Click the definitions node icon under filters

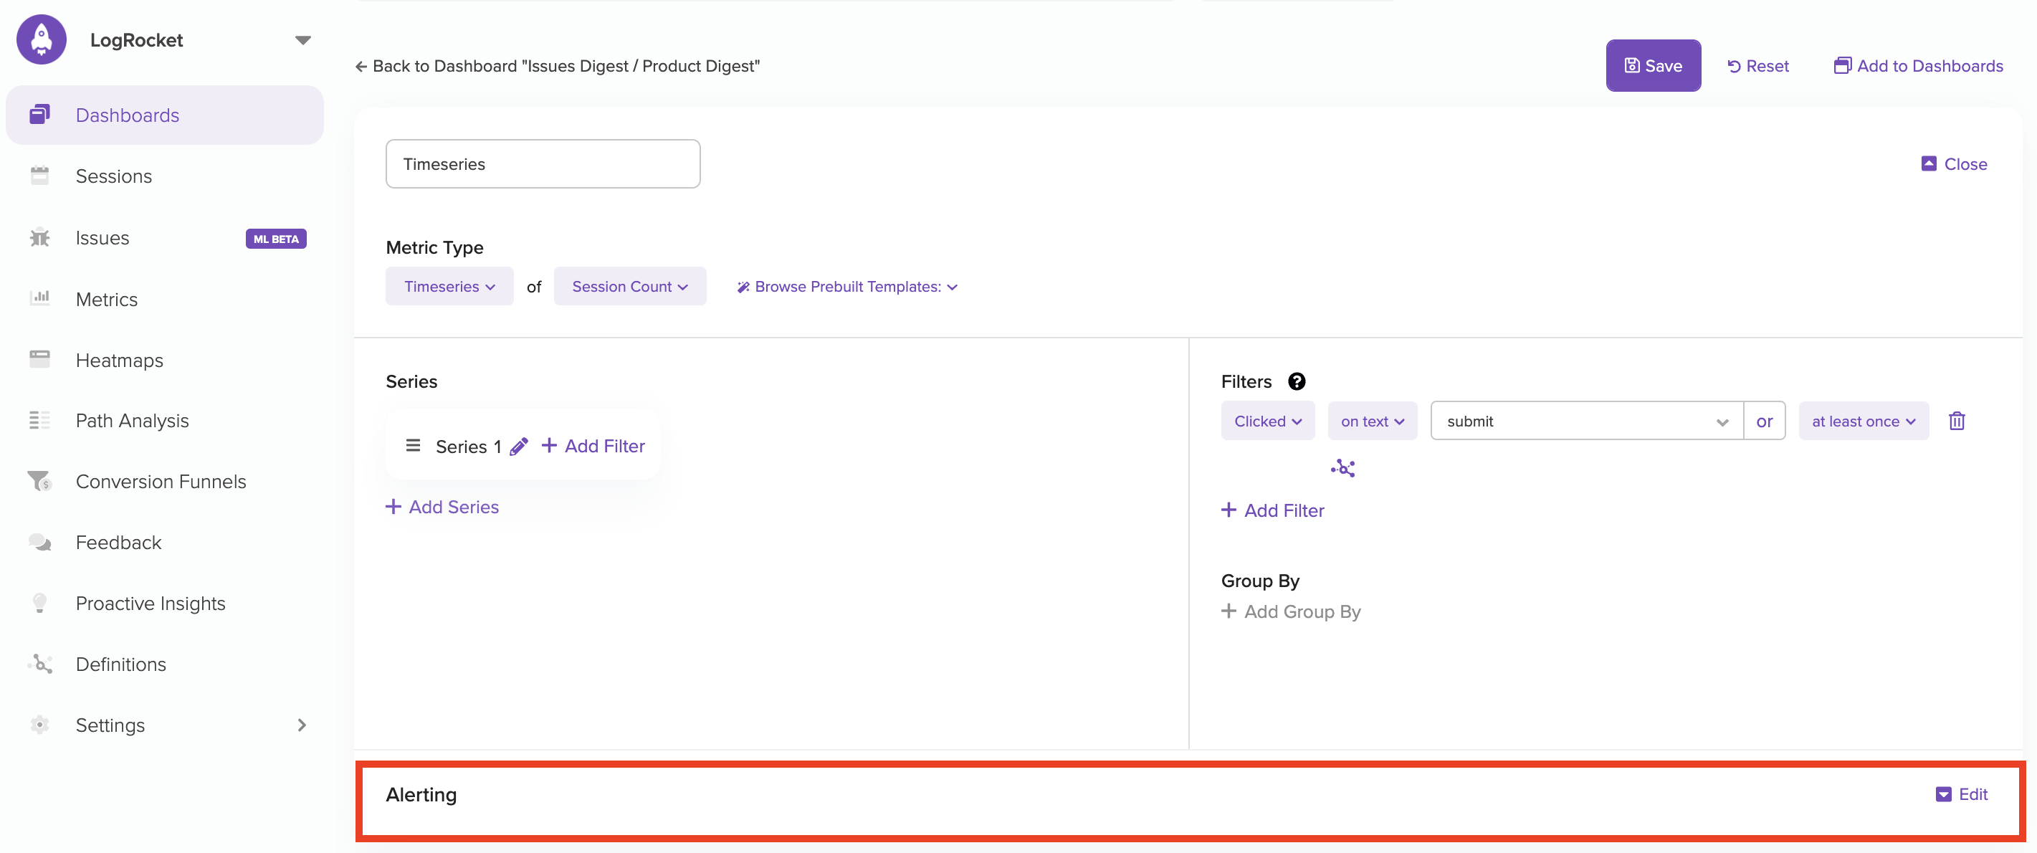pos(1342,469)
